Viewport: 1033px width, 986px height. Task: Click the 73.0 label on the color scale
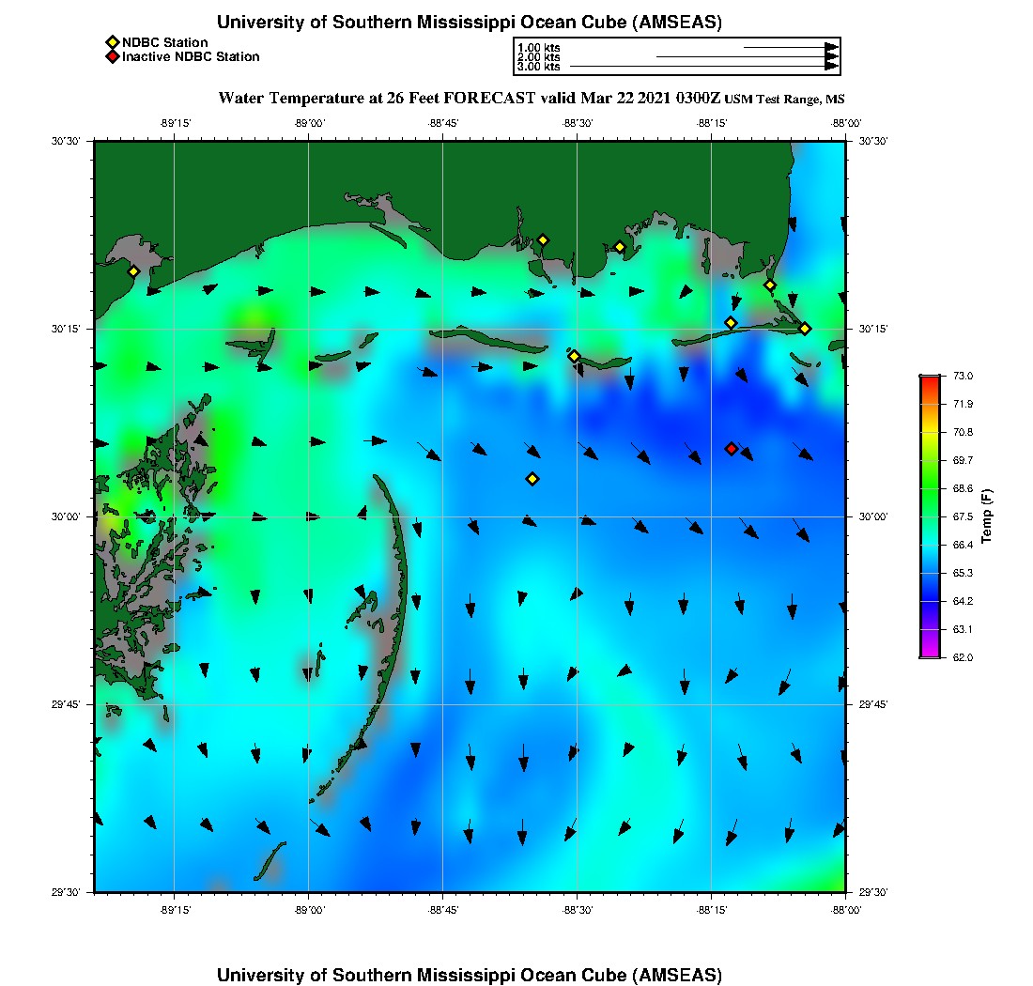click(962, 376)
